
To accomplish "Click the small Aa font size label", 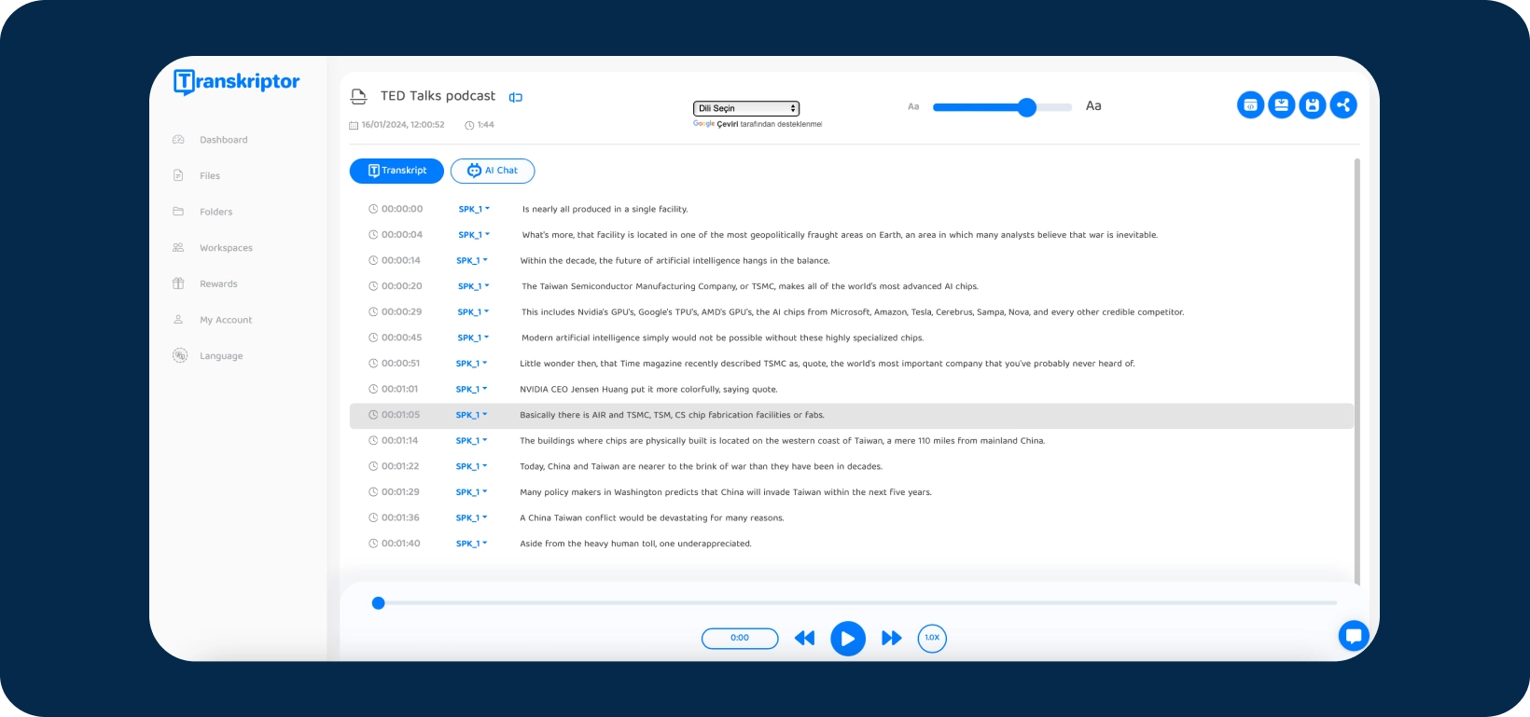I will [x=913, y=106].
